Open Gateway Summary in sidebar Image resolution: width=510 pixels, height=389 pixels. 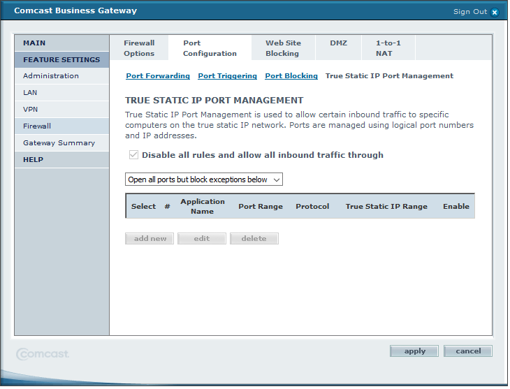[x=62, y=143]
